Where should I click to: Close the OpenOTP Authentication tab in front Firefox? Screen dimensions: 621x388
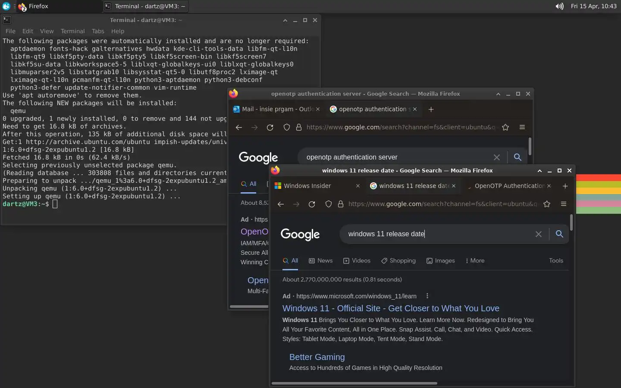coord(549,186)
